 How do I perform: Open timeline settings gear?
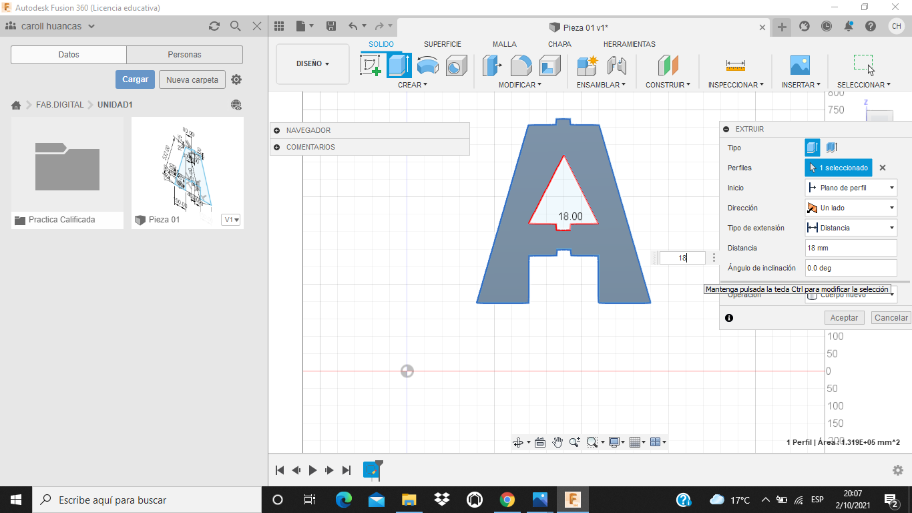(x=898, y=470)
